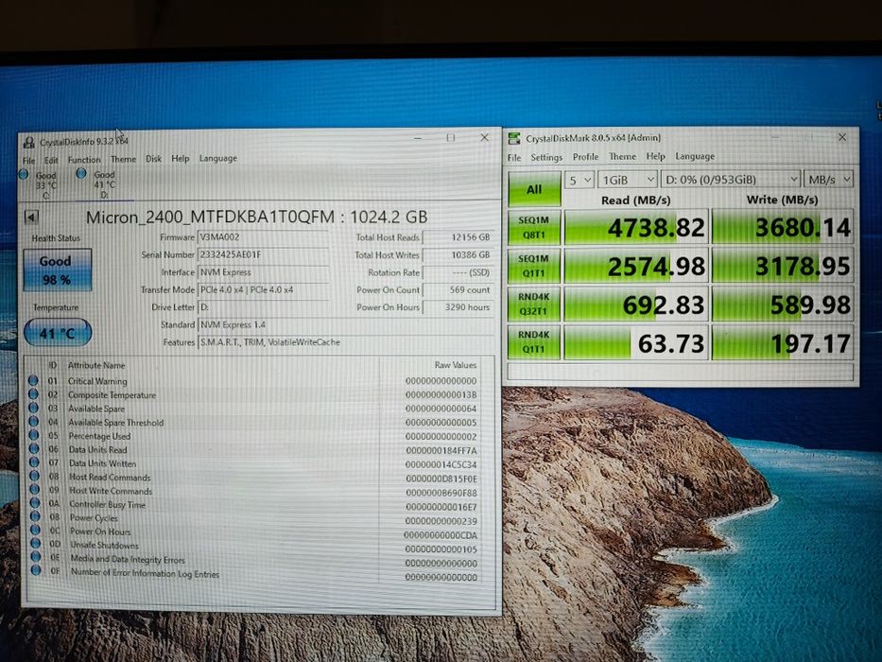Click the CrystalDiskMark title bar icon
This screenshot has width=882, height=662.
coord(514,138)
